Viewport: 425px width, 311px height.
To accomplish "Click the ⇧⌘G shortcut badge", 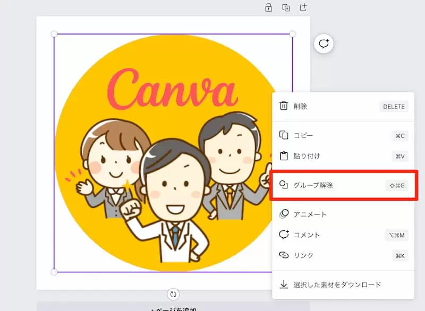I will pos(397,186).
